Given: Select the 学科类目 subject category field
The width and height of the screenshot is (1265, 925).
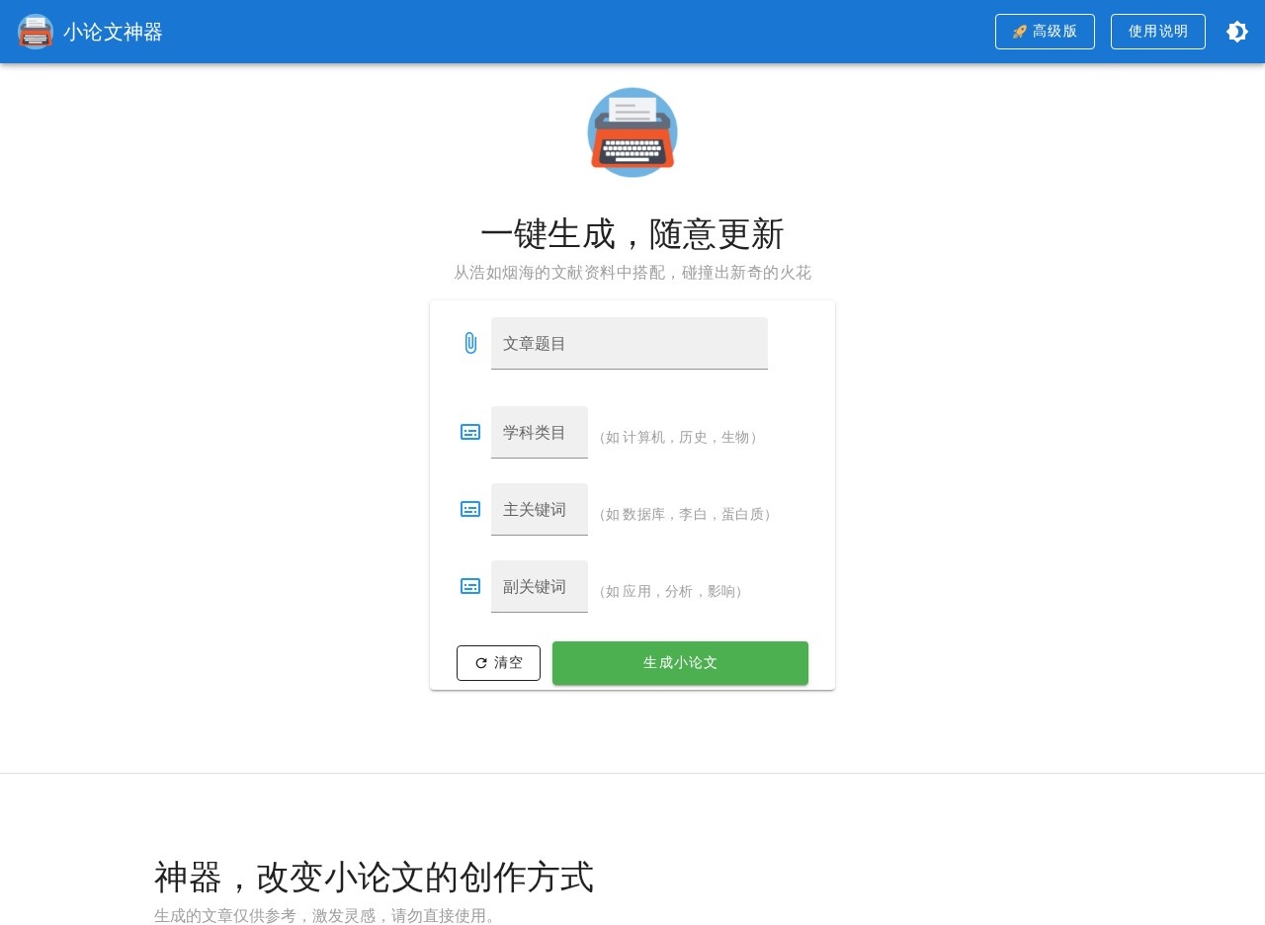Looking at the screenshot, I should (539, 432).
